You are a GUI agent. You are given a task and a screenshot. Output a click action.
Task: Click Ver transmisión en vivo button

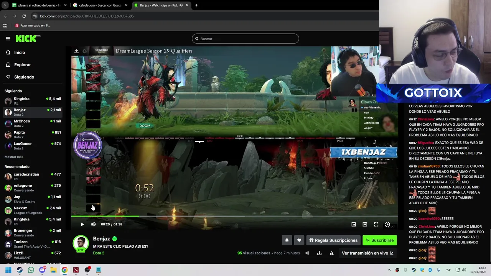[x=367, y=253]
